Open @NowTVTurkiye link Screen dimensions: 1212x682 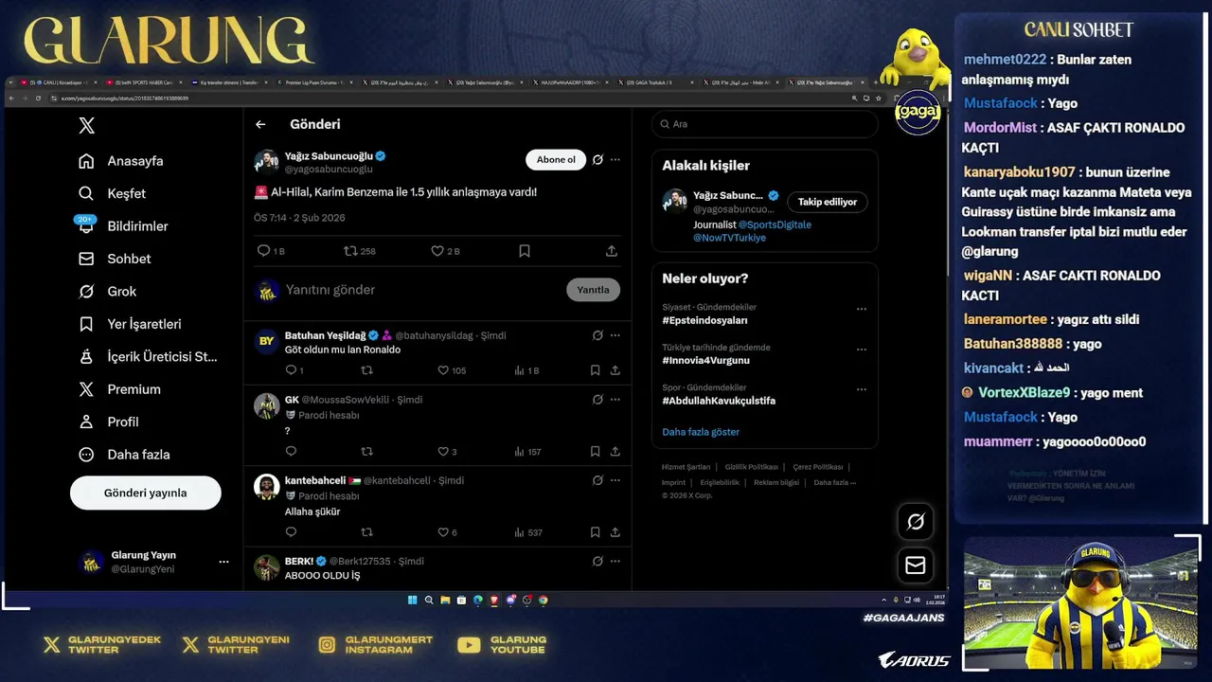click(729, 238)
